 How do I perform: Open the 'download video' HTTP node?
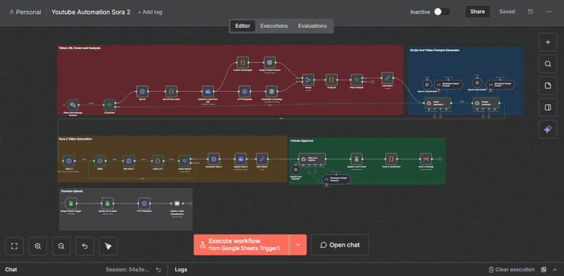point(214,159)
